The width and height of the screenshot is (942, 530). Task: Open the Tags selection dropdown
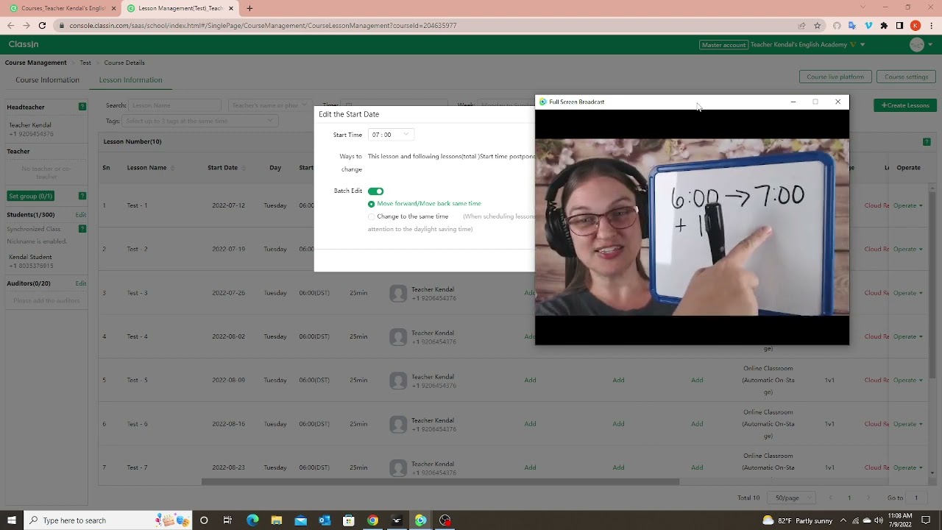[199, 121]
